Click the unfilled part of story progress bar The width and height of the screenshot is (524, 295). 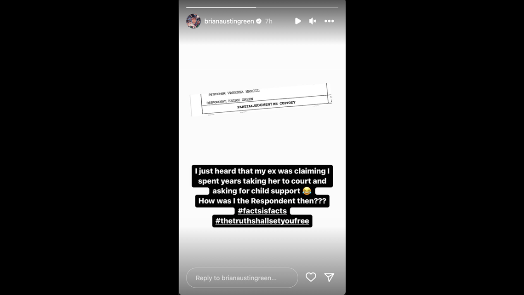click(x=297, y=7)
